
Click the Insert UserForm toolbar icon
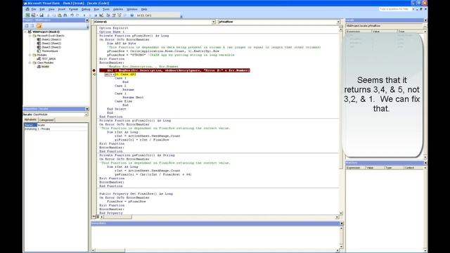click(x=33, y=15)
